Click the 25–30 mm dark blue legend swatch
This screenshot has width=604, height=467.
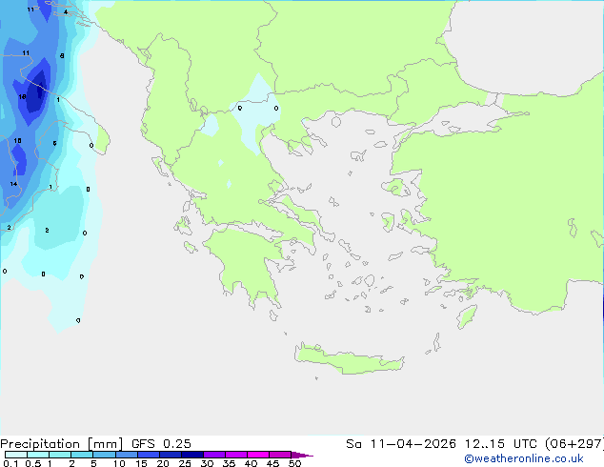click(x=192, y=455)
